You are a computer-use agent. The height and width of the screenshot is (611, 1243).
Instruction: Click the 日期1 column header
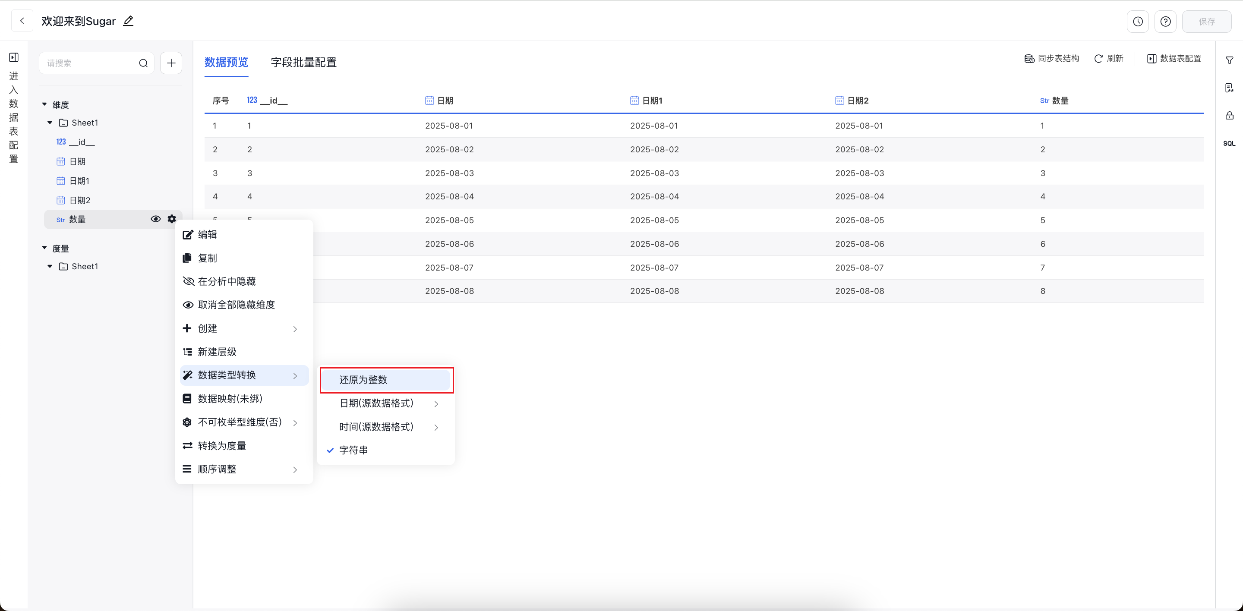pyautogui.click(x=646, y=100)
